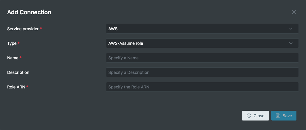306x130 pixels.
Task: Click the circled-x icon on Close button
Action: pos(249,116)
